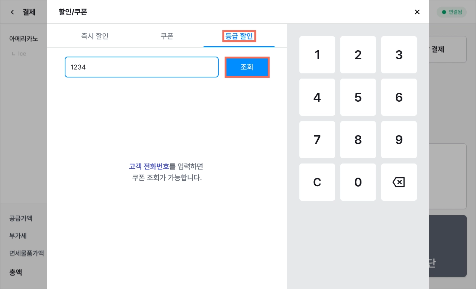Tap the backspace icon on the keypad
This screenshot has width=476, height=289.
[x=399, y=182]
